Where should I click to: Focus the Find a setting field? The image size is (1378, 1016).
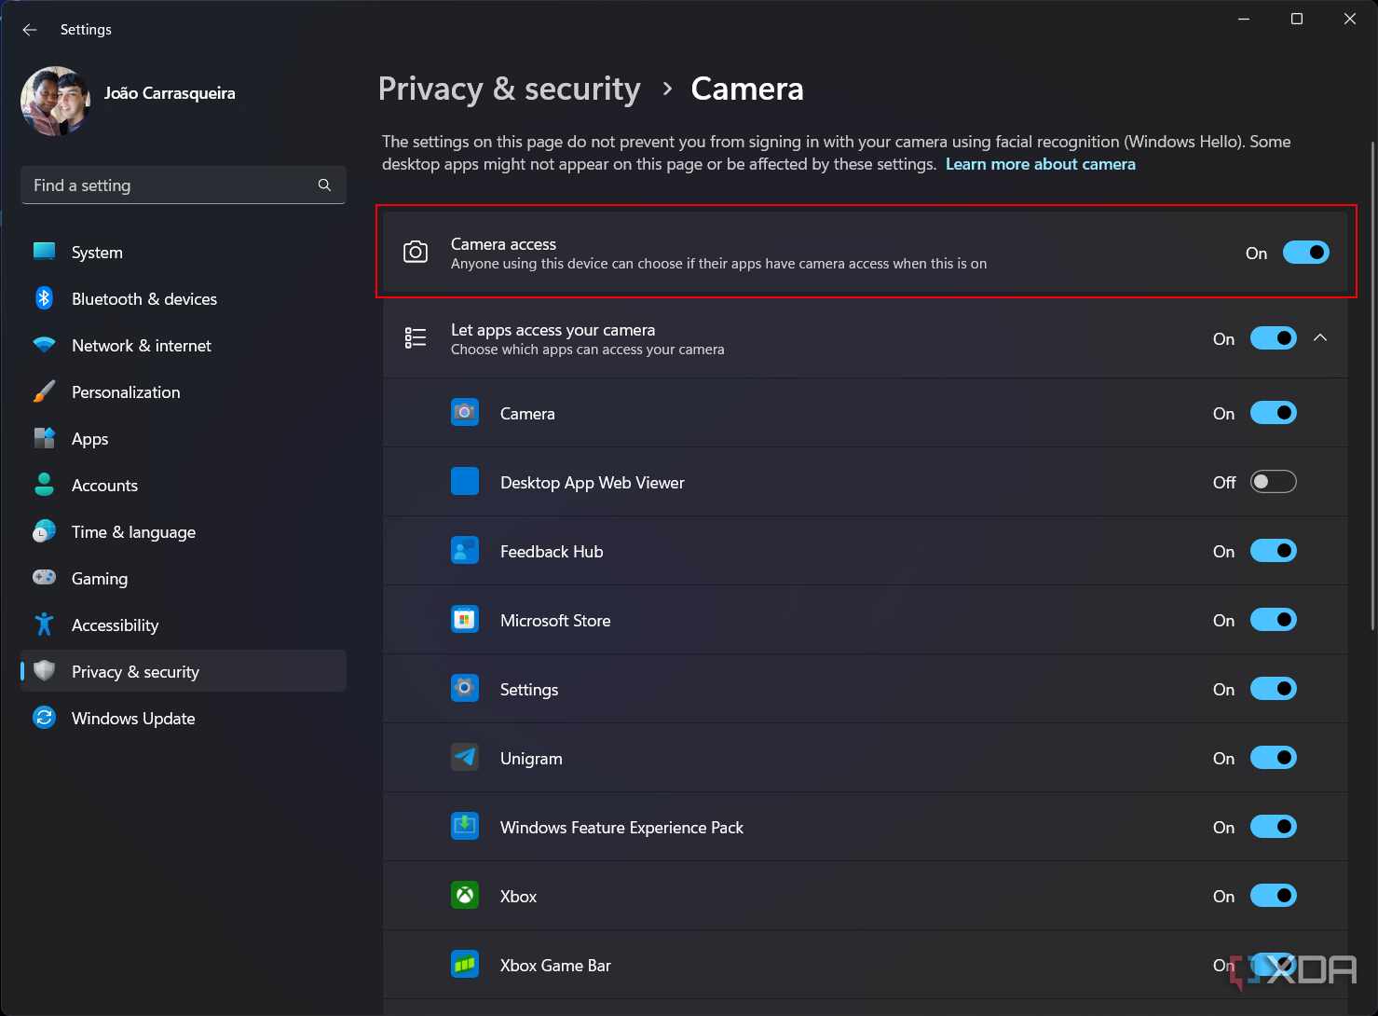click(x=184, y=185)
